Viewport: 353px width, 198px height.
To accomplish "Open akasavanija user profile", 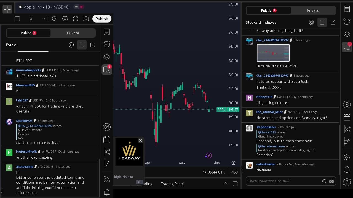I will [x=25, y=167].
